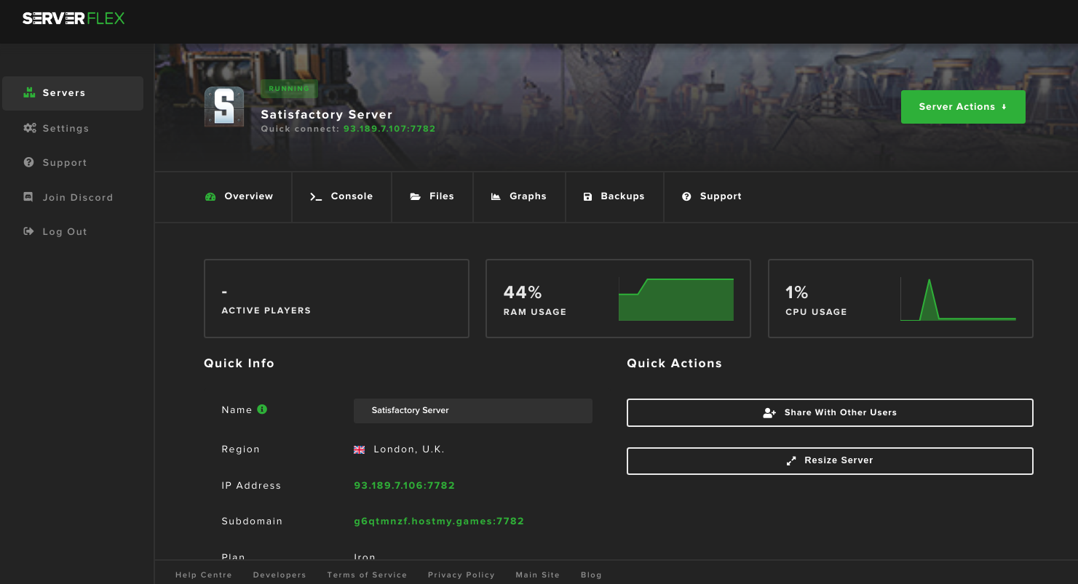Viewport: 1078px width, 584px height.
Task: Click the expand arrows icon in Resize button
Action: pos(791,460)
